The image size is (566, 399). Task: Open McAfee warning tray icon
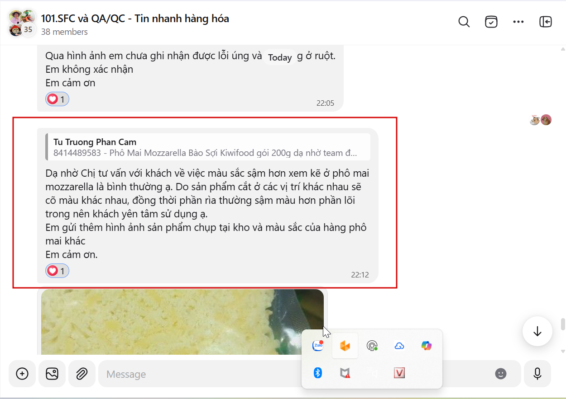(x=345, y=373)
